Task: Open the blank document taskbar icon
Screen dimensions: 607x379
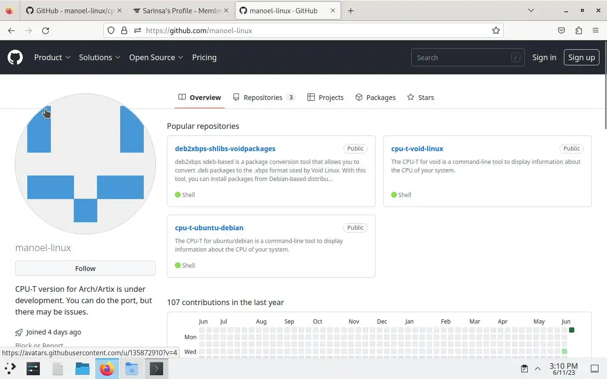Action: [58, 368]
